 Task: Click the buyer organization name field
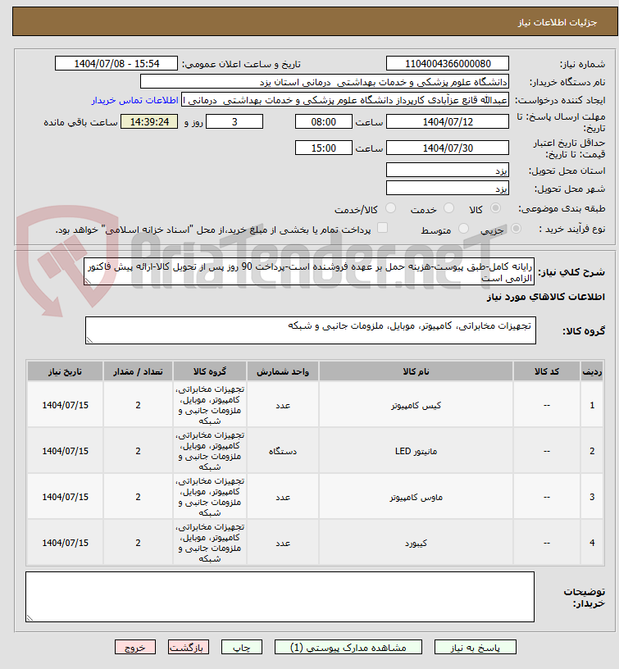tap(325, 81)
